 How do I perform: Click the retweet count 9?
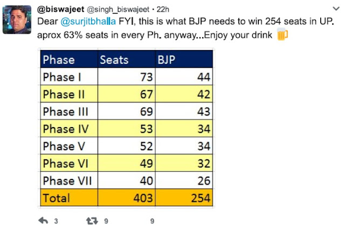coord(106,221)
